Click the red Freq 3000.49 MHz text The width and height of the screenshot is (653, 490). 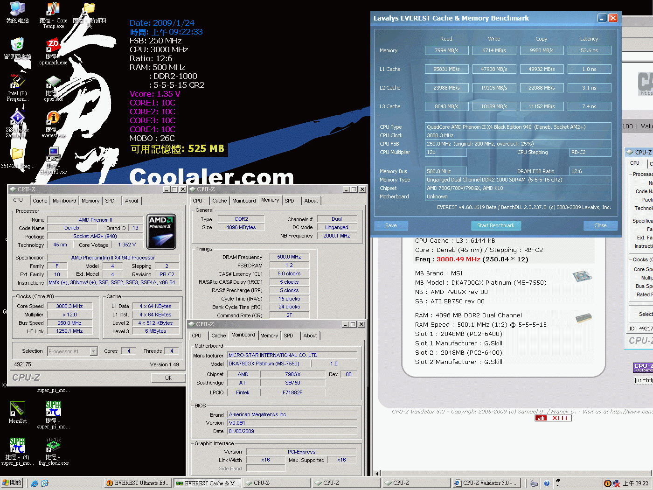[x=458, y=259]
